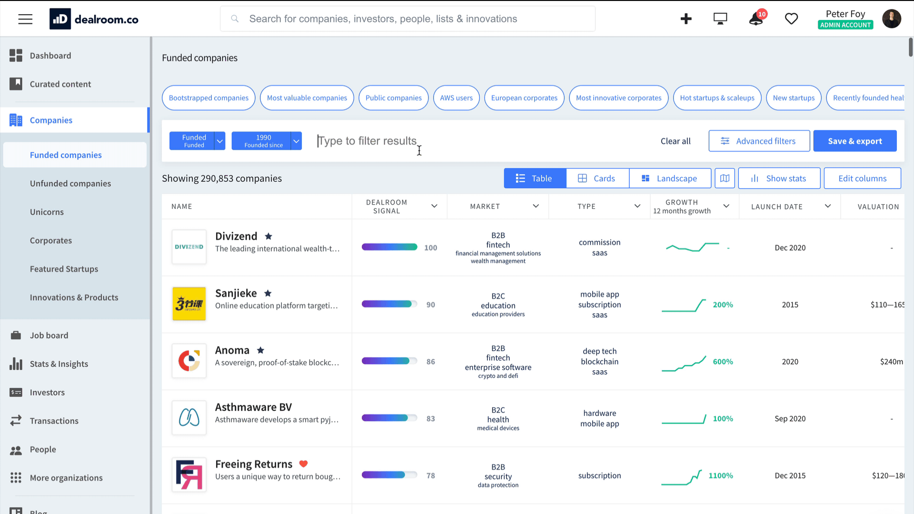Open Funded companies submenu item

pyautogui.click(x=75, y=155)
